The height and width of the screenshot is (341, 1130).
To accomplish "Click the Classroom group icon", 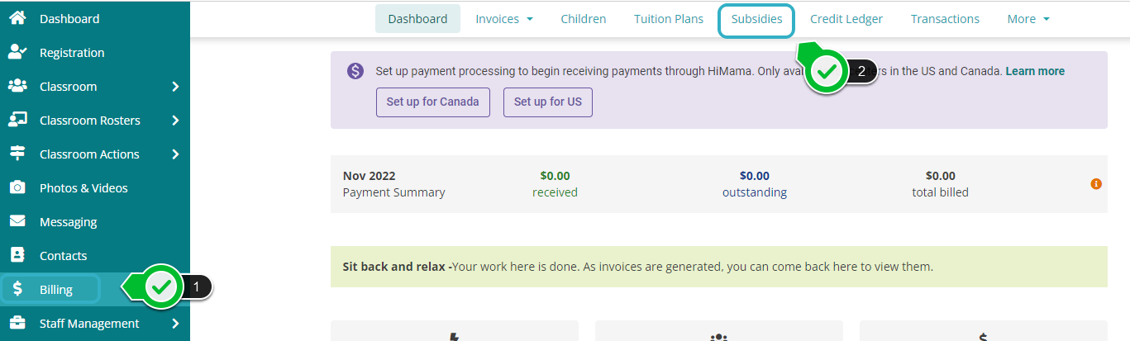I will [x=17, y=86].
